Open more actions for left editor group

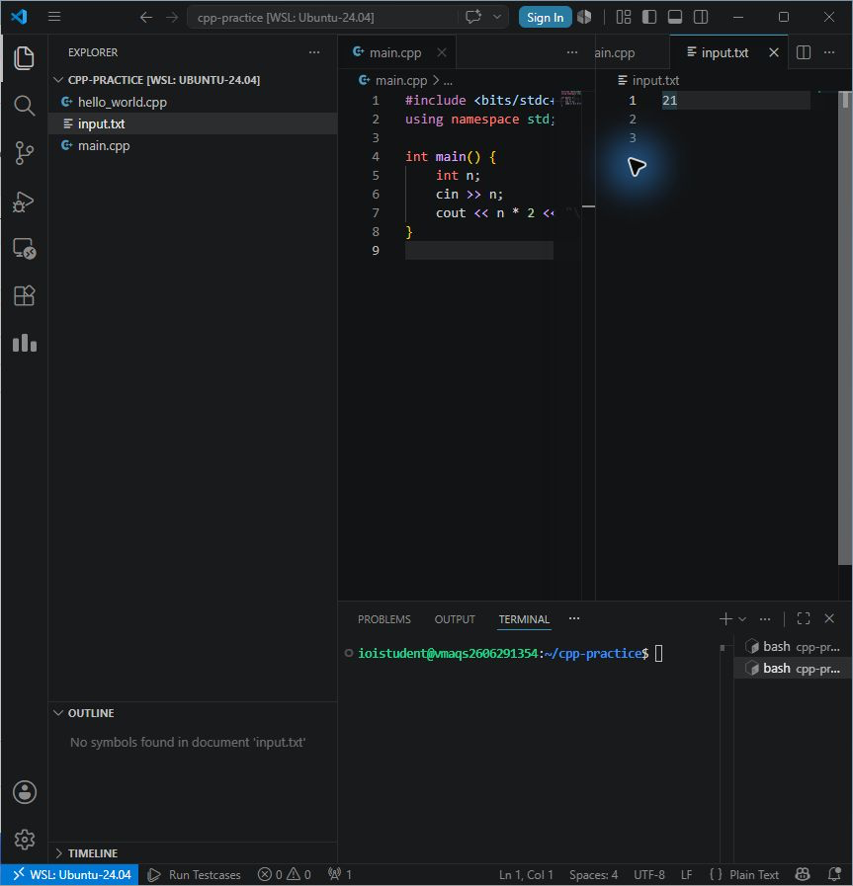click(x=572, y=52)
